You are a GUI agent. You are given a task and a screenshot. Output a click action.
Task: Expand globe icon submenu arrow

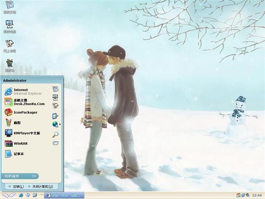tap(60, 124)
